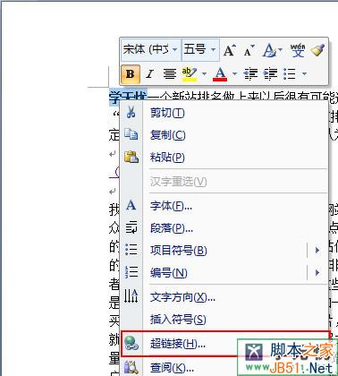Center align the text

pos(170,73)
